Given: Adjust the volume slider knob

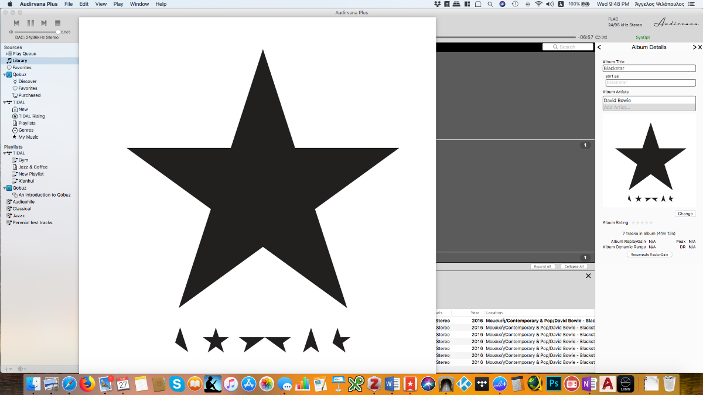Looking at the screenshot, I should click(x=58, y=32).
